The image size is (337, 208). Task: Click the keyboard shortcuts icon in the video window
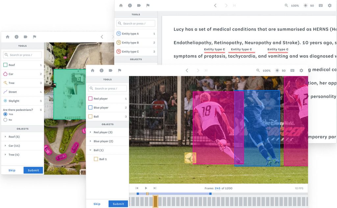292,71
